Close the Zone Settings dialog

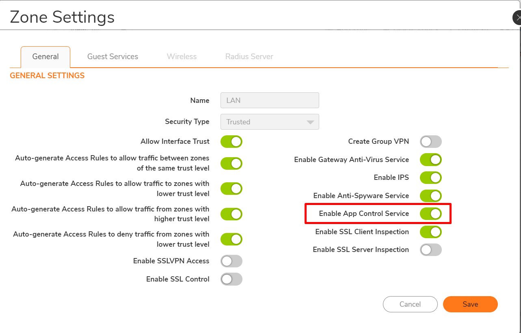point(518,18)
